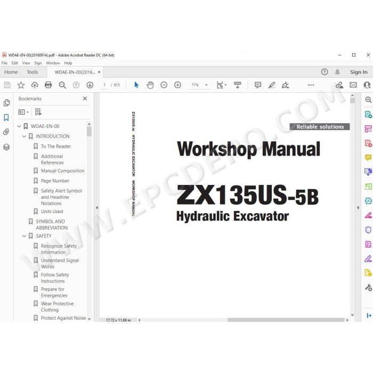Screen dimensions: 373x373
Task: Share a link to this file icon
Action: click(x=339, y=85)
